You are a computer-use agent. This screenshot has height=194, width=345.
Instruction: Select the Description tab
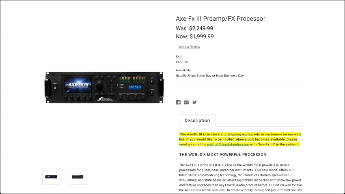tap(197, 120)
